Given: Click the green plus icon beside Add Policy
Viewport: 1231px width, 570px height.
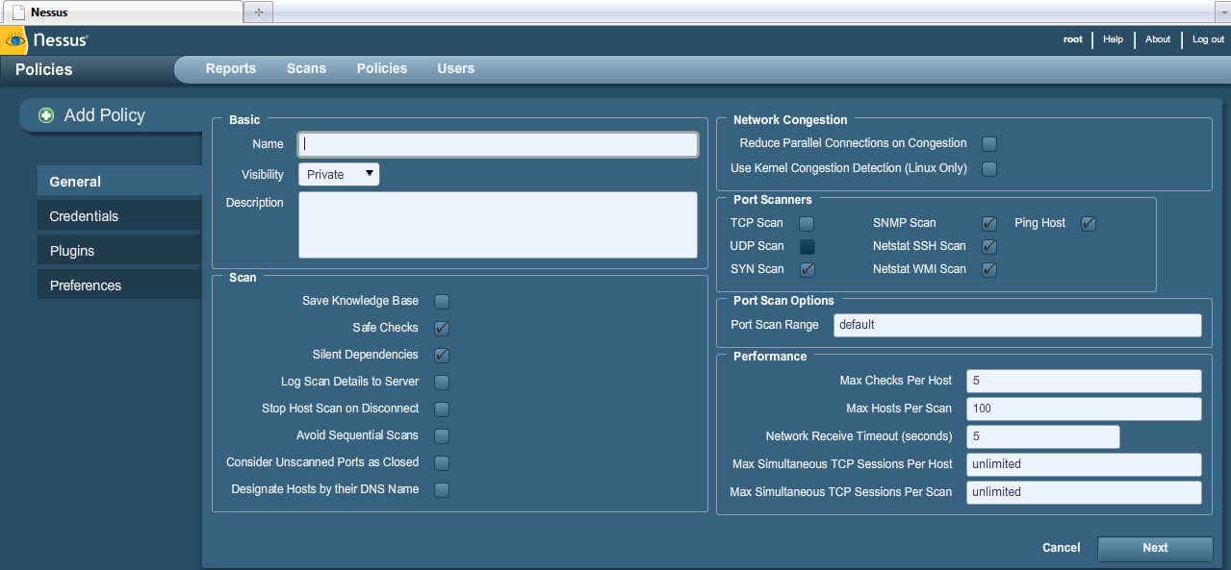Looking at the screenshot, I should tap(45, 114).
